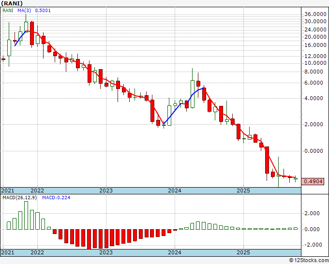Click the green RANI legend label
Viewport: 329px width, 264px height.
8,11
